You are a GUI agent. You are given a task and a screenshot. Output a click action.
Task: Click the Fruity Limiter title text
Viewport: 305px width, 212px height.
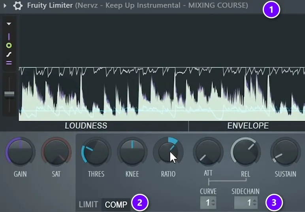[50, 6]
